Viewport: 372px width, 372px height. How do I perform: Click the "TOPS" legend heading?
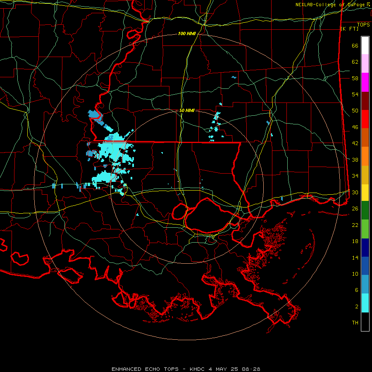(363, 25)
